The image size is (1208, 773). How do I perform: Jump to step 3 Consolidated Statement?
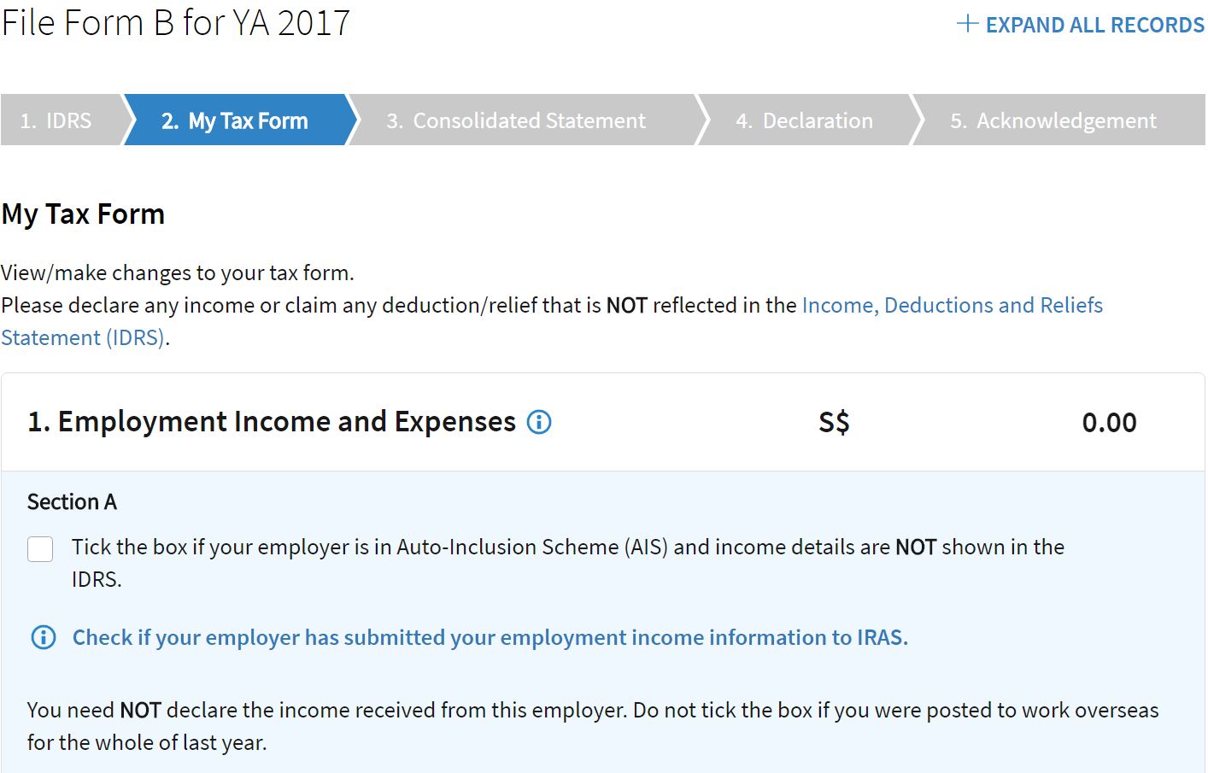[516, 120]
